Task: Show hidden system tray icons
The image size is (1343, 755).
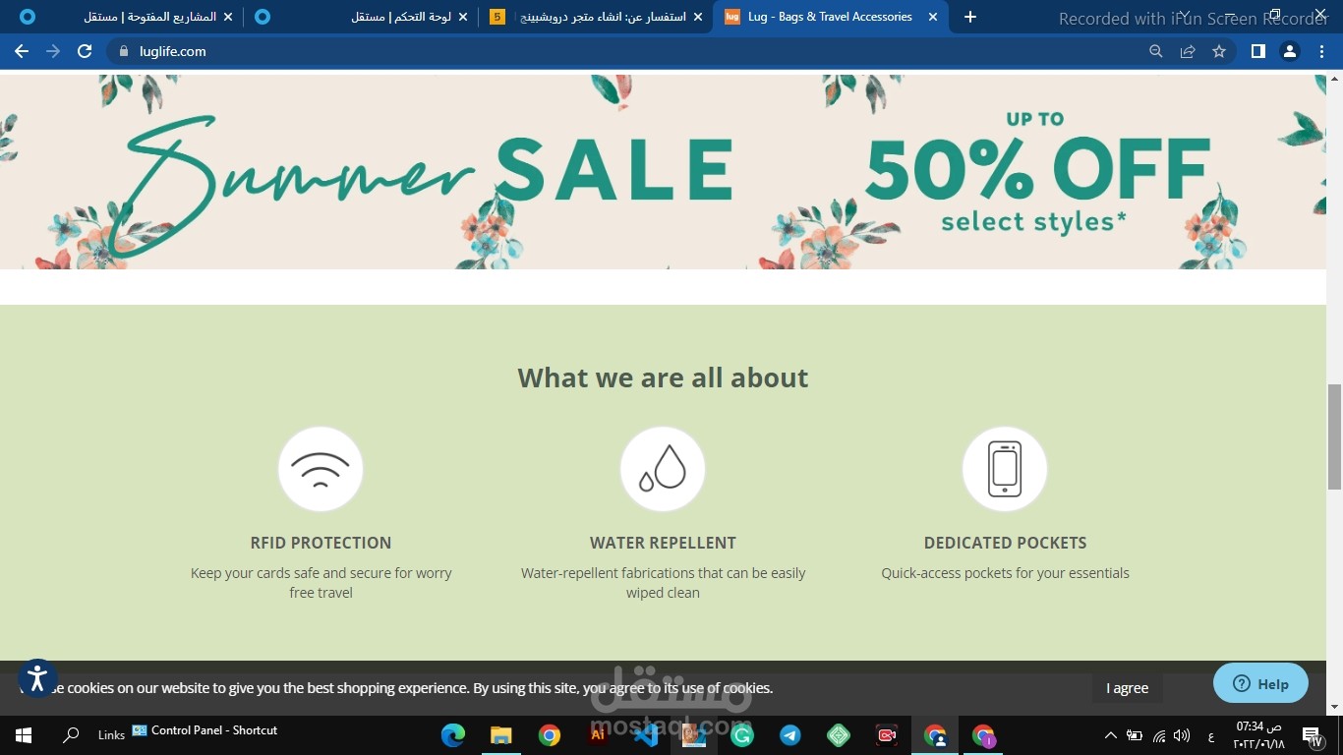Action: point(1110,735)
